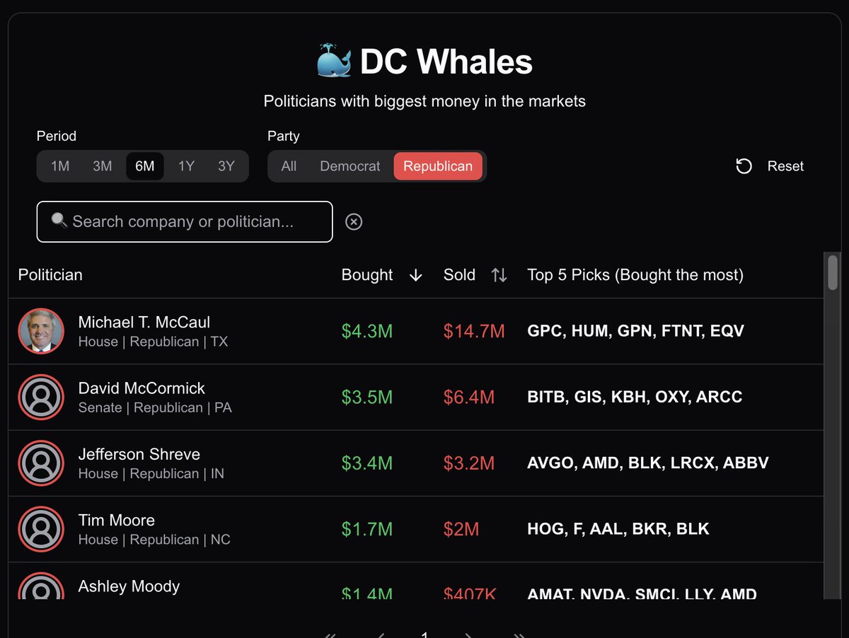
Task: Focus the search company or politician field
Action: tap(185, 222)
